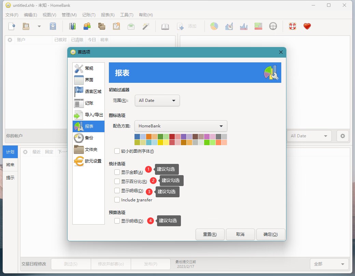
Task: Enable 显示明细 under 预算选项
Action: 117,221
